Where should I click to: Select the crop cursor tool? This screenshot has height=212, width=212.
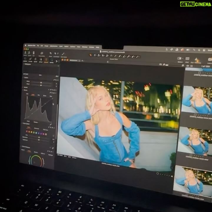click(x=103, y=55)
